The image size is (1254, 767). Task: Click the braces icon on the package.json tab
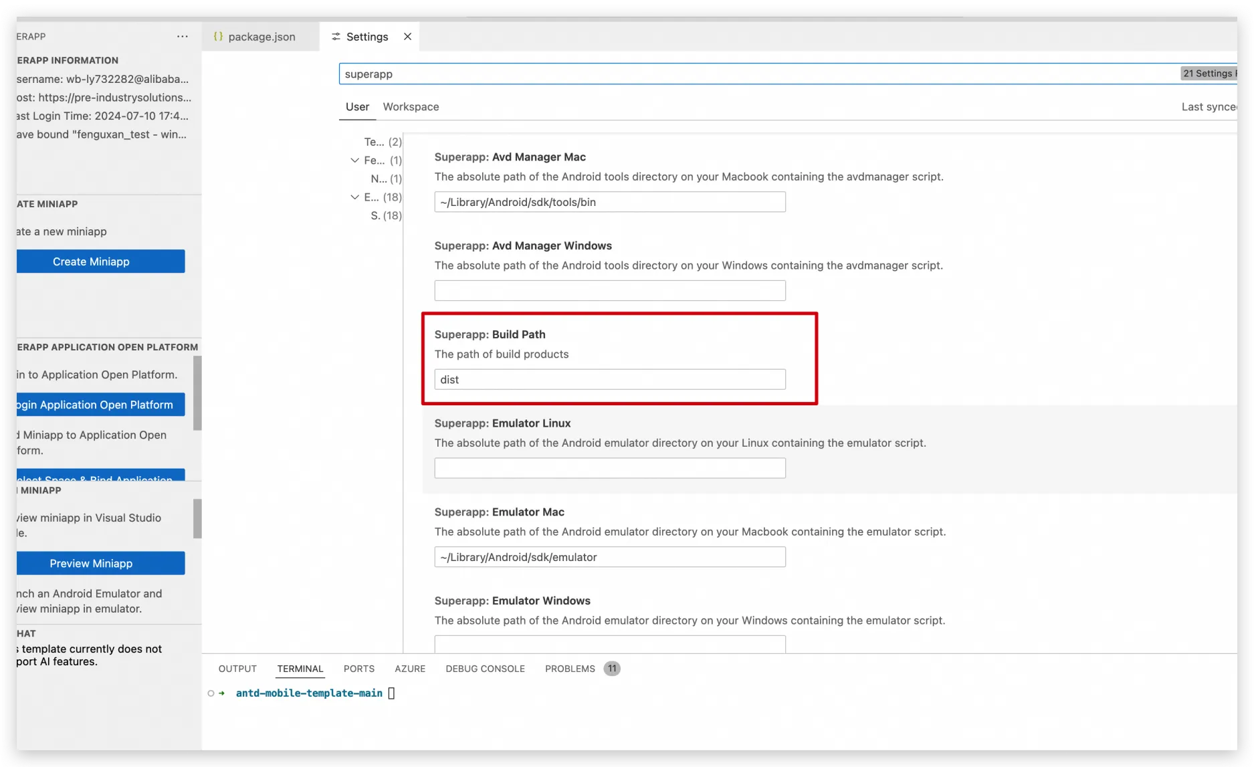point(218,36)
